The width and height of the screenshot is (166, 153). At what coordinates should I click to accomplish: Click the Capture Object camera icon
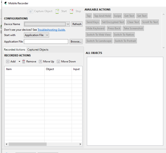tap(30, 11)
